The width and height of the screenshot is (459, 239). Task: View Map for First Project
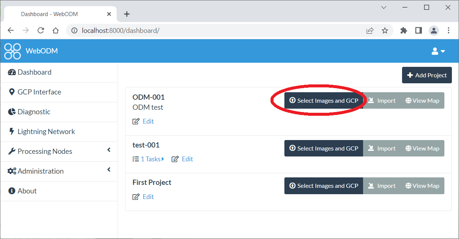pyautogui.click(x=422, y=186)
